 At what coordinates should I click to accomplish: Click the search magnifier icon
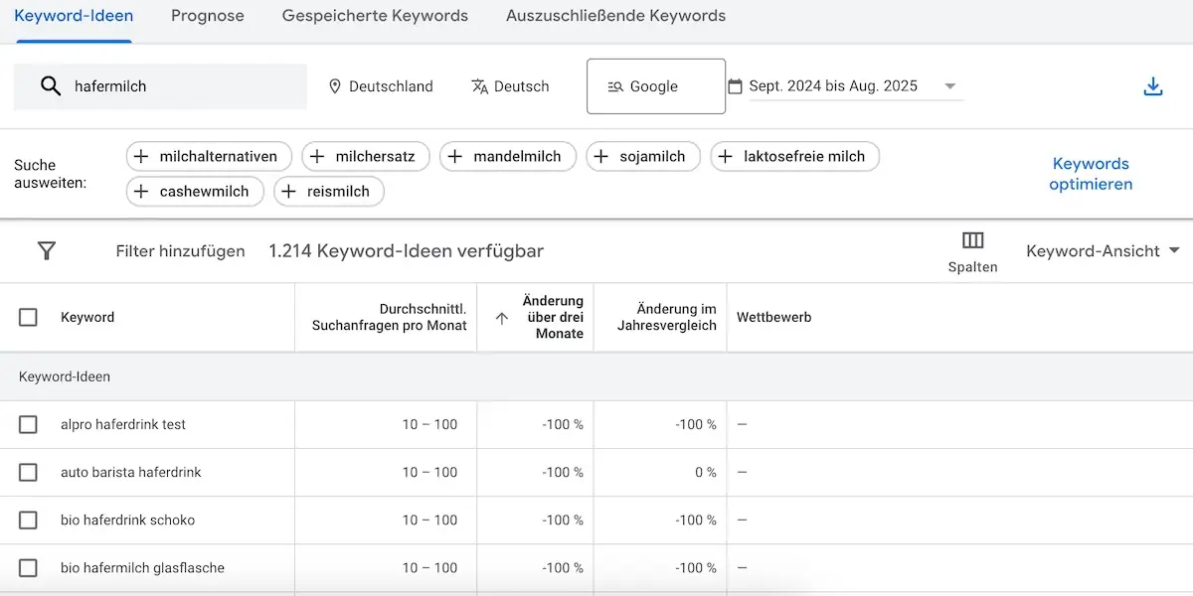(50, 86)
